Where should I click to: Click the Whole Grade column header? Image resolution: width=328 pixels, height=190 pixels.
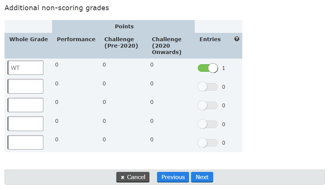click(29, 39)
